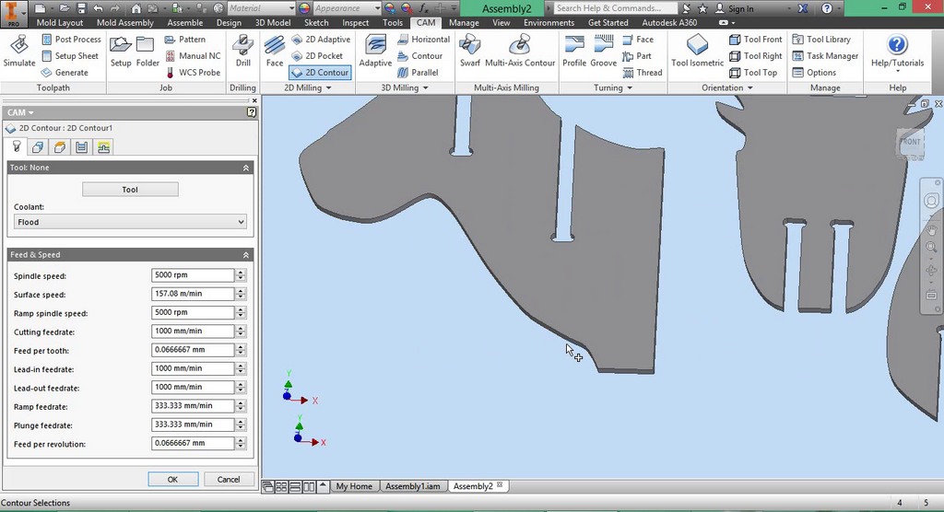944x512 pixels.
Task: Open the Manage ribbon tab
Action: point(464,22)
